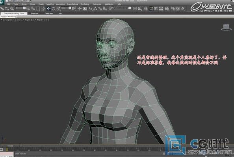This screenshot has width=234, height=157.
Task: Click the ViewCube in viewport corner
Action: 226,28
